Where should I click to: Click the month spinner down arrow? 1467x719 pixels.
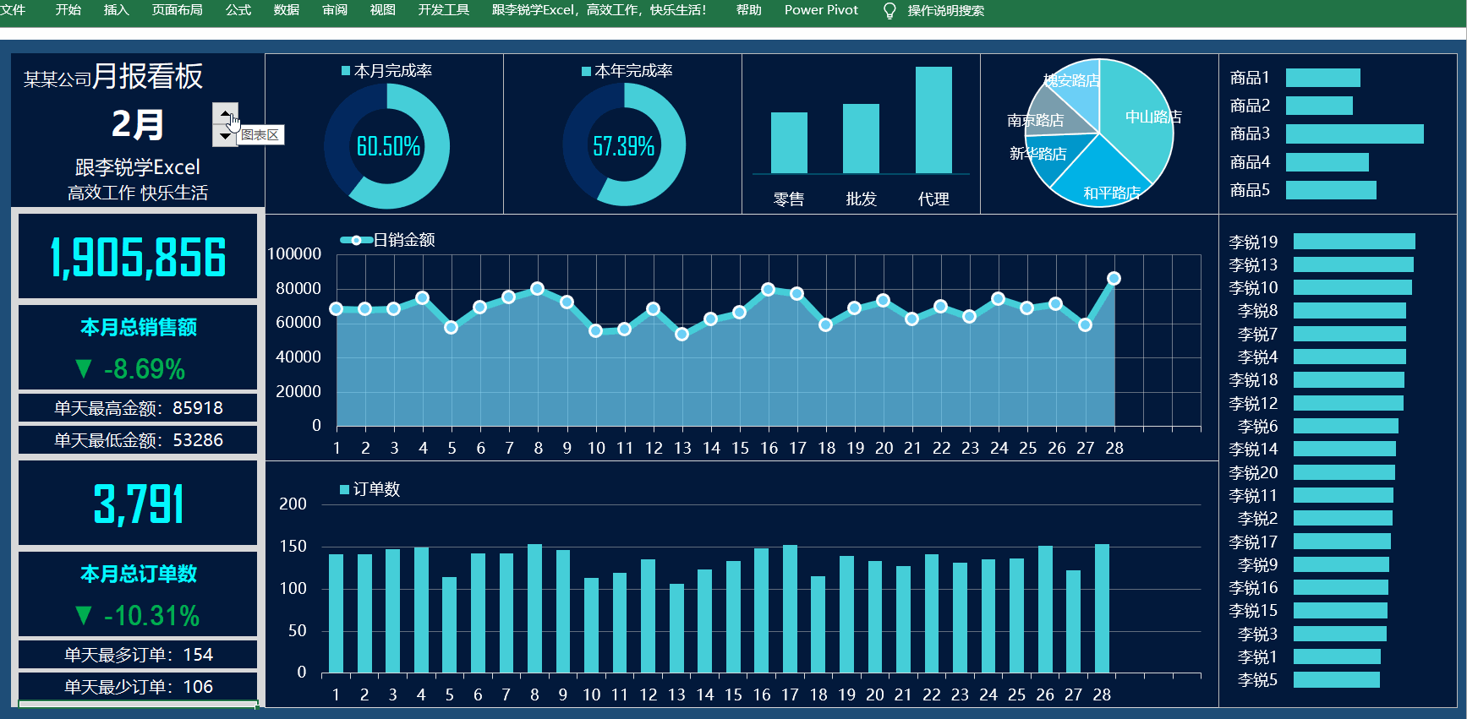coord(224,135)
